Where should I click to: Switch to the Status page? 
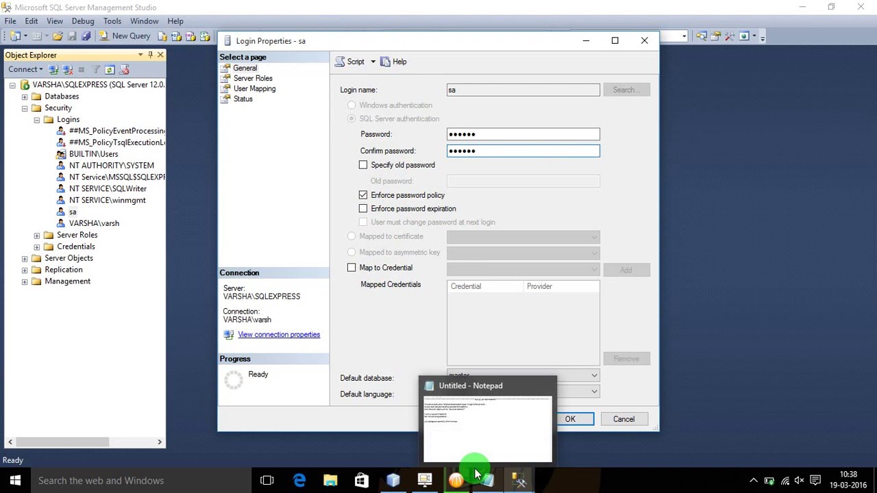(243, 99)
